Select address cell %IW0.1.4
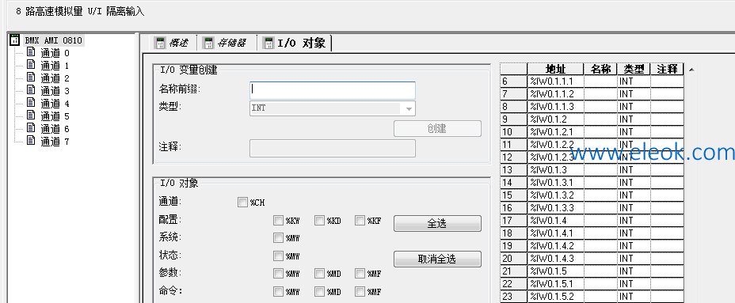Screen dimensions: 735x303 coord(555,221)
